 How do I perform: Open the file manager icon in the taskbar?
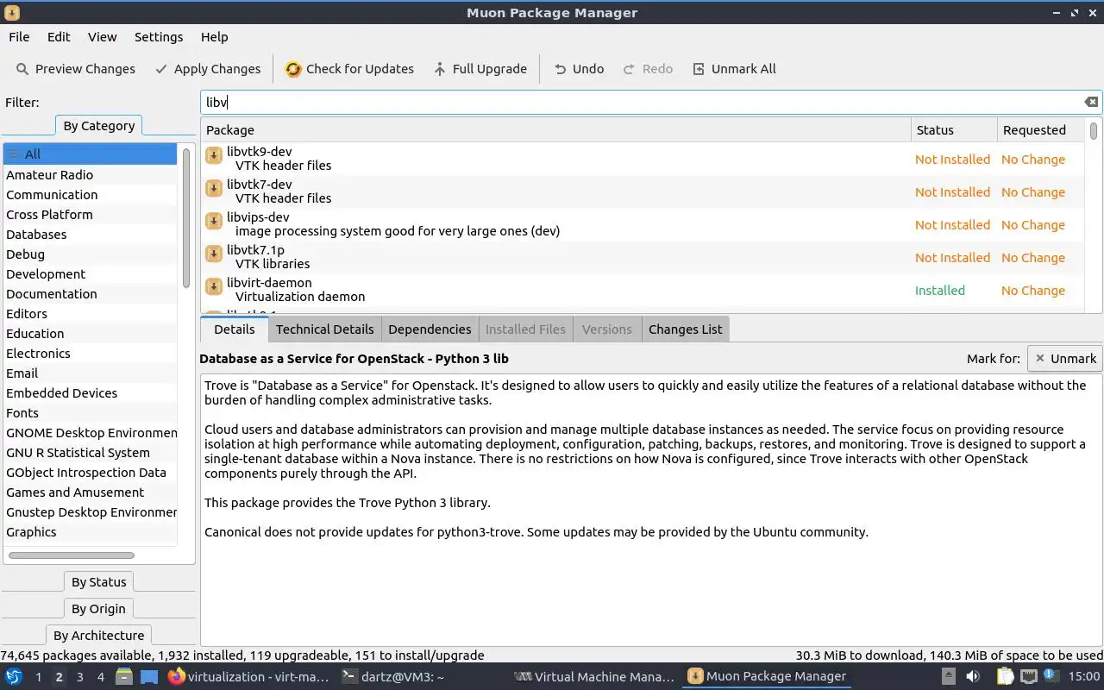[123, 677]
